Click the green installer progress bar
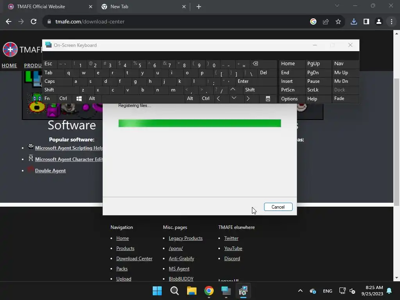The width and height of the screenshot is (400, 300). pyautogui.click(x=200, y=123)
